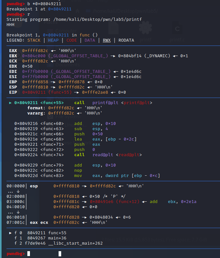
Task: Click the 'Starting program' path line
Action: click(74, 20)
